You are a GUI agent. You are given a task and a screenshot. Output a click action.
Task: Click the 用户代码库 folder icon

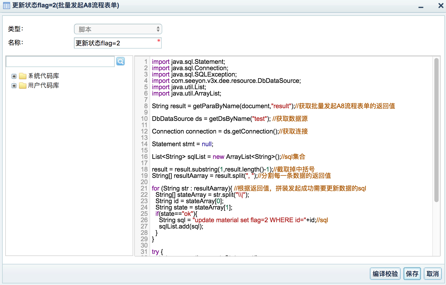23,85
